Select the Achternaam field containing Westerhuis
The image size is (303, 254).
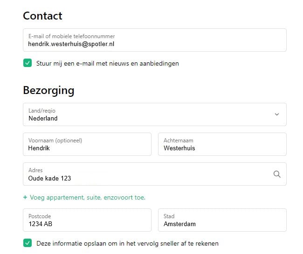tap(222, 148)
